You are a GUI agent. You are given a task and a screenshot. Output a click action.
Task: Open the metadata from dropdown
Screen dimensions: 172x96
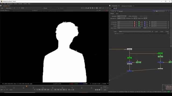coord(135,18)
